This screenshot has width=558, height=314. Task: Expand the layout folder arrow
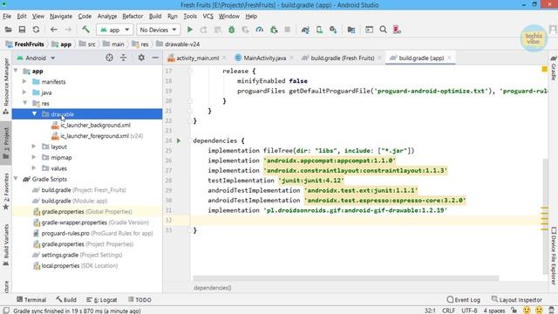click(34, 147)
